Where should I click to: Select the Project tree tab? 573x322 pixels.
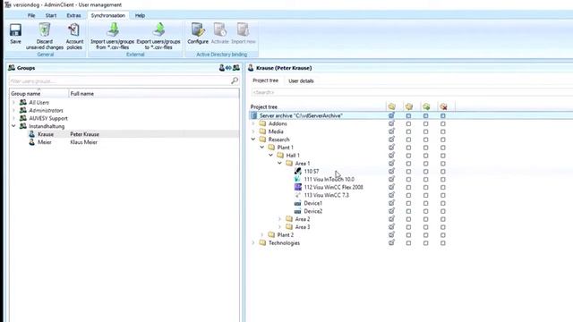click(265, 80)
